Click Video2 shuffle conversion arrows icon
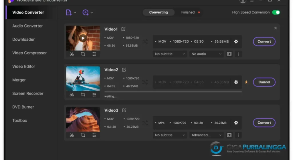The height and width of the screenshot is (160, 293). 145,82
